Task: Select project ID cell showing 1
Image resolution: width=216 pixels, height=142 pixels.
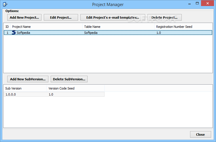Action: pyautogui.click(x=7, y=33)
